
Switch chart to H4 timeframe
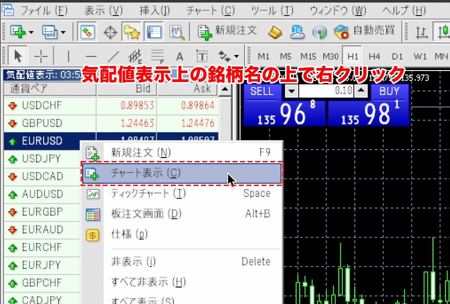click(374, 56)
